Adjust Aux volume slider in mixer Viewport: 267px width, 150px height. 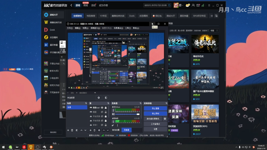(x=127, y=114)
